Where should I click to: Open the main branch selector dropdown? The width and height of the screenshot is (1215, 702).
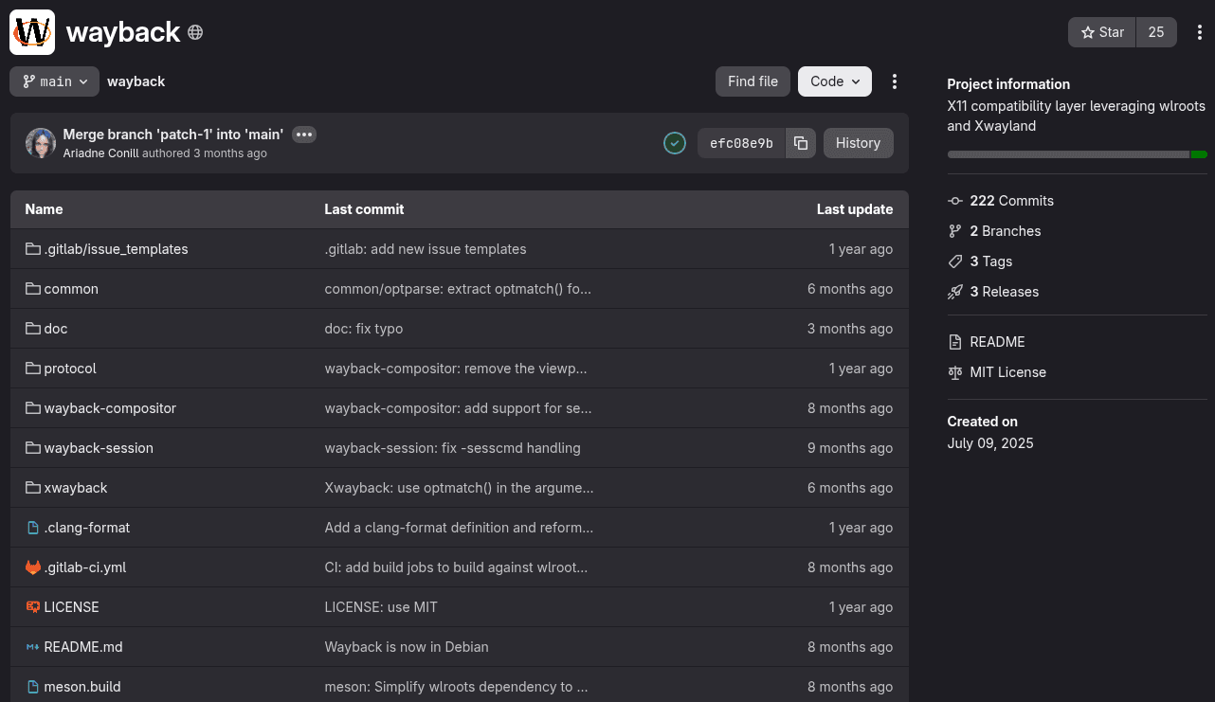[x=54, y=81]
